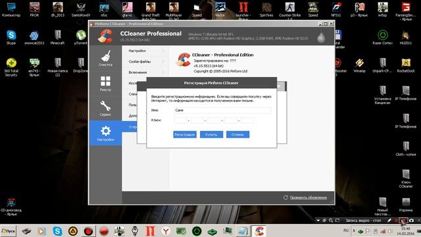Select the Настройки gear in CCleaner sidebar
421x237 pixels.
105,133
